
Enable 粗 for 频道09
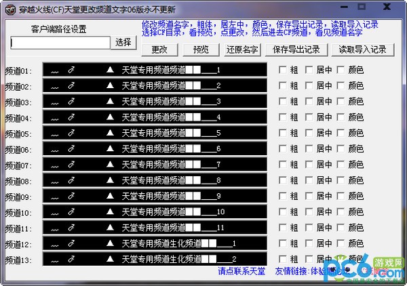coord(283,197)
